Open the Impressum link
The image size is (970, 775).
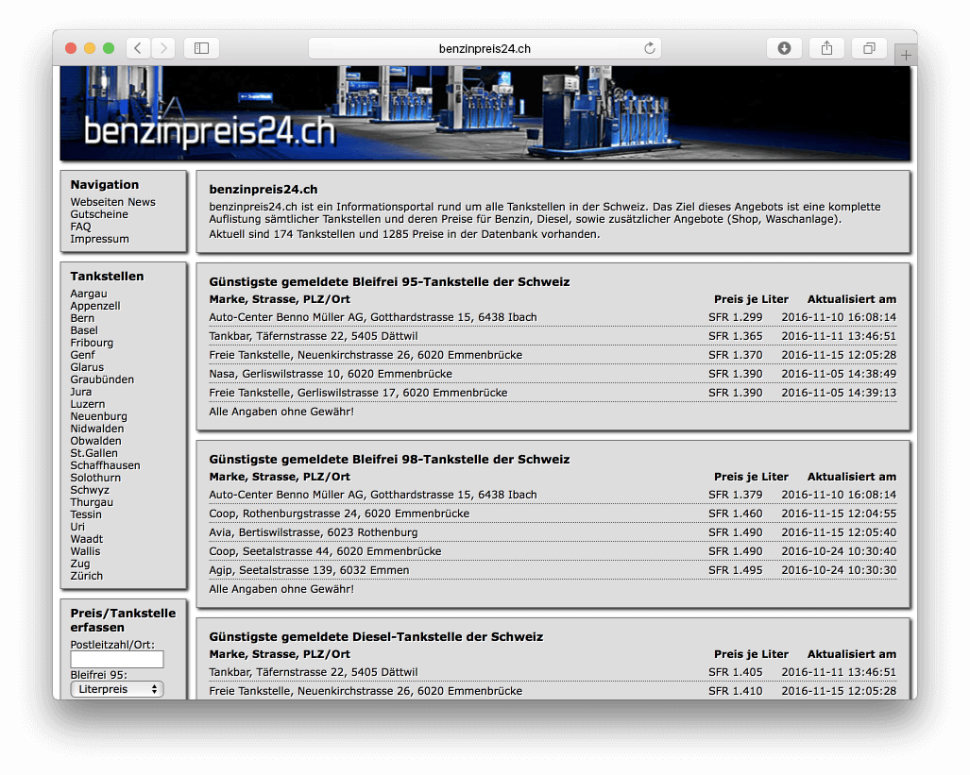(x=99, y=240)
